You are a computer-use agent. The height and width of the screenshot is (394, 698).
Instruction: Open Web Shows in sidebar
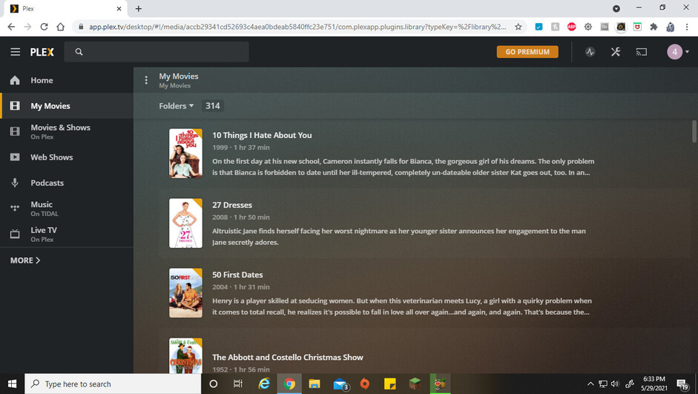67,157
